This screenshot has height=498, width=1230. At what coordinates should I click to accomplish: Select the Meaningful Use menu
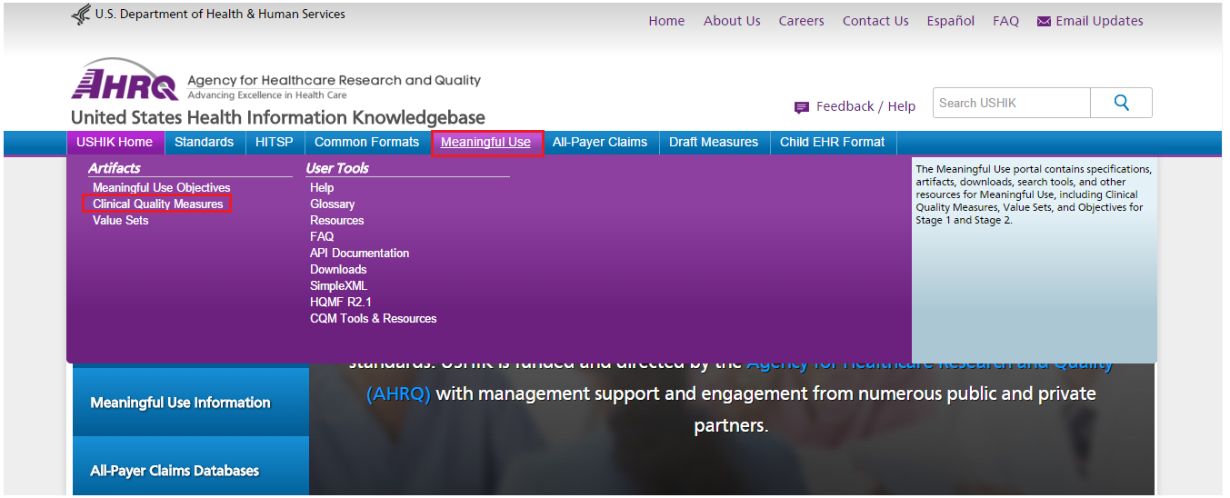coord(485,142)
